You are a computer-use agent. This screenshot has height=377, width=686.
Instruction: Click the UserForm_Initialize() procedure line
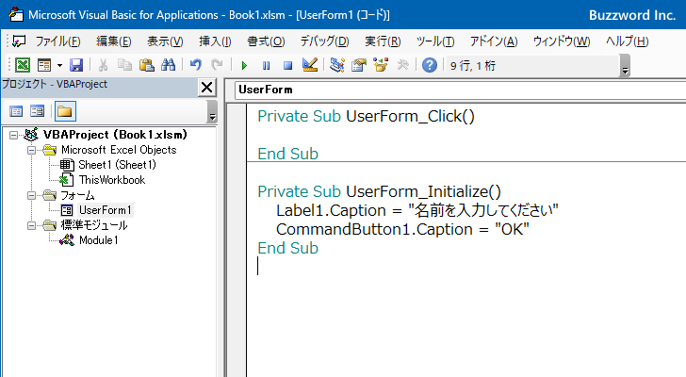point(379,191)
